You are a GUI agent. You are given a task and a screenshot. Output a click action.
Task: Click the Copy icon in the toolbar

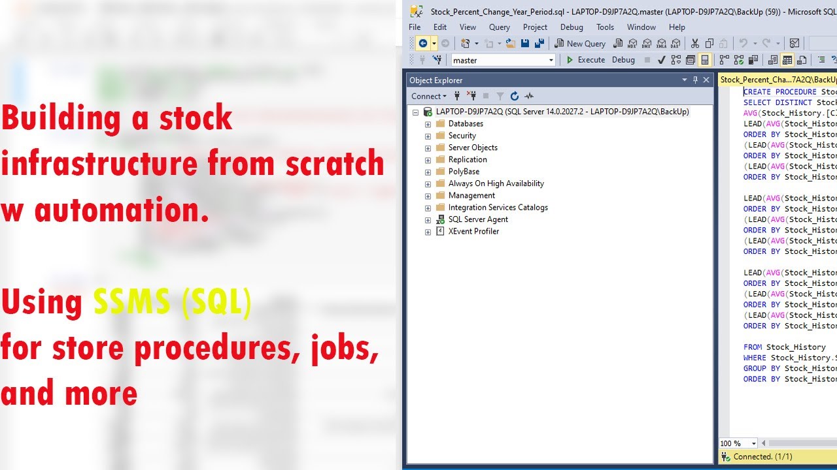pyautogui.click(x=709, y=44)
